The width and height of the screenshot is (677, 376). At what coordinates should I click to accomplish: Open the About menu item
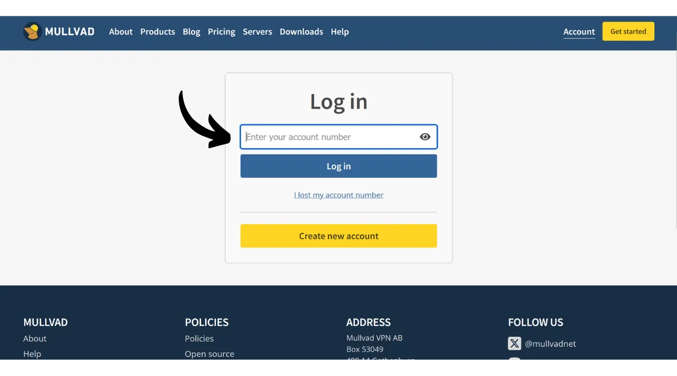tap(121, 32)
